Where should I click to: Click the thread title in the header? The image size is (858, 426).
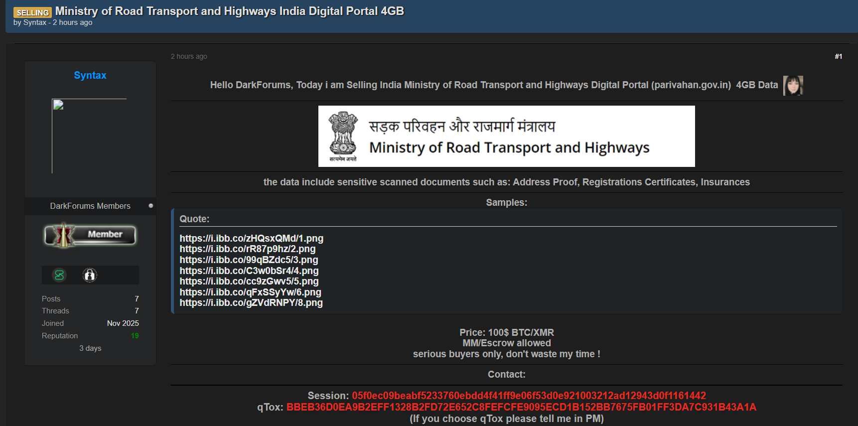[x=229, y=11]
